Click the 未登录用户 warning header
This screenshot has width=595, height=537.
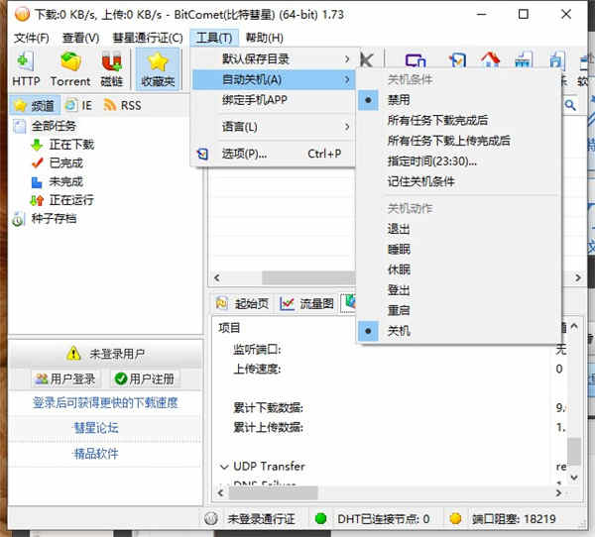(105, 355)
